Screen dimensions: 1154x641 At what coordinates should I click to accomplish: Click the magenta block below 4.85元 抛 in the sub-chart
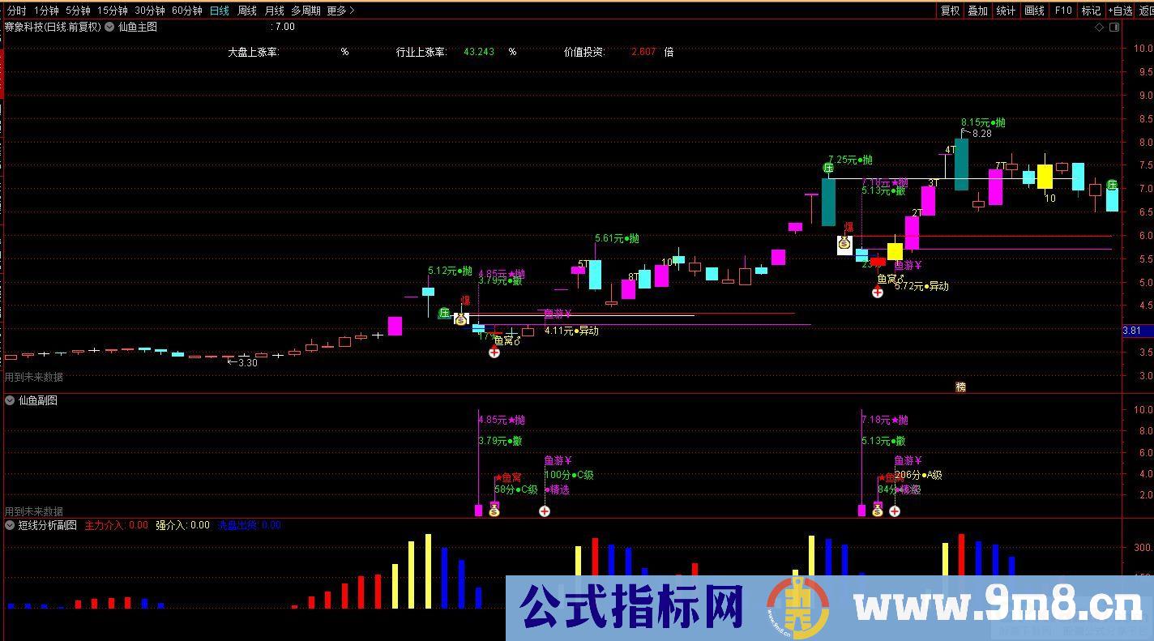point(478,511)
